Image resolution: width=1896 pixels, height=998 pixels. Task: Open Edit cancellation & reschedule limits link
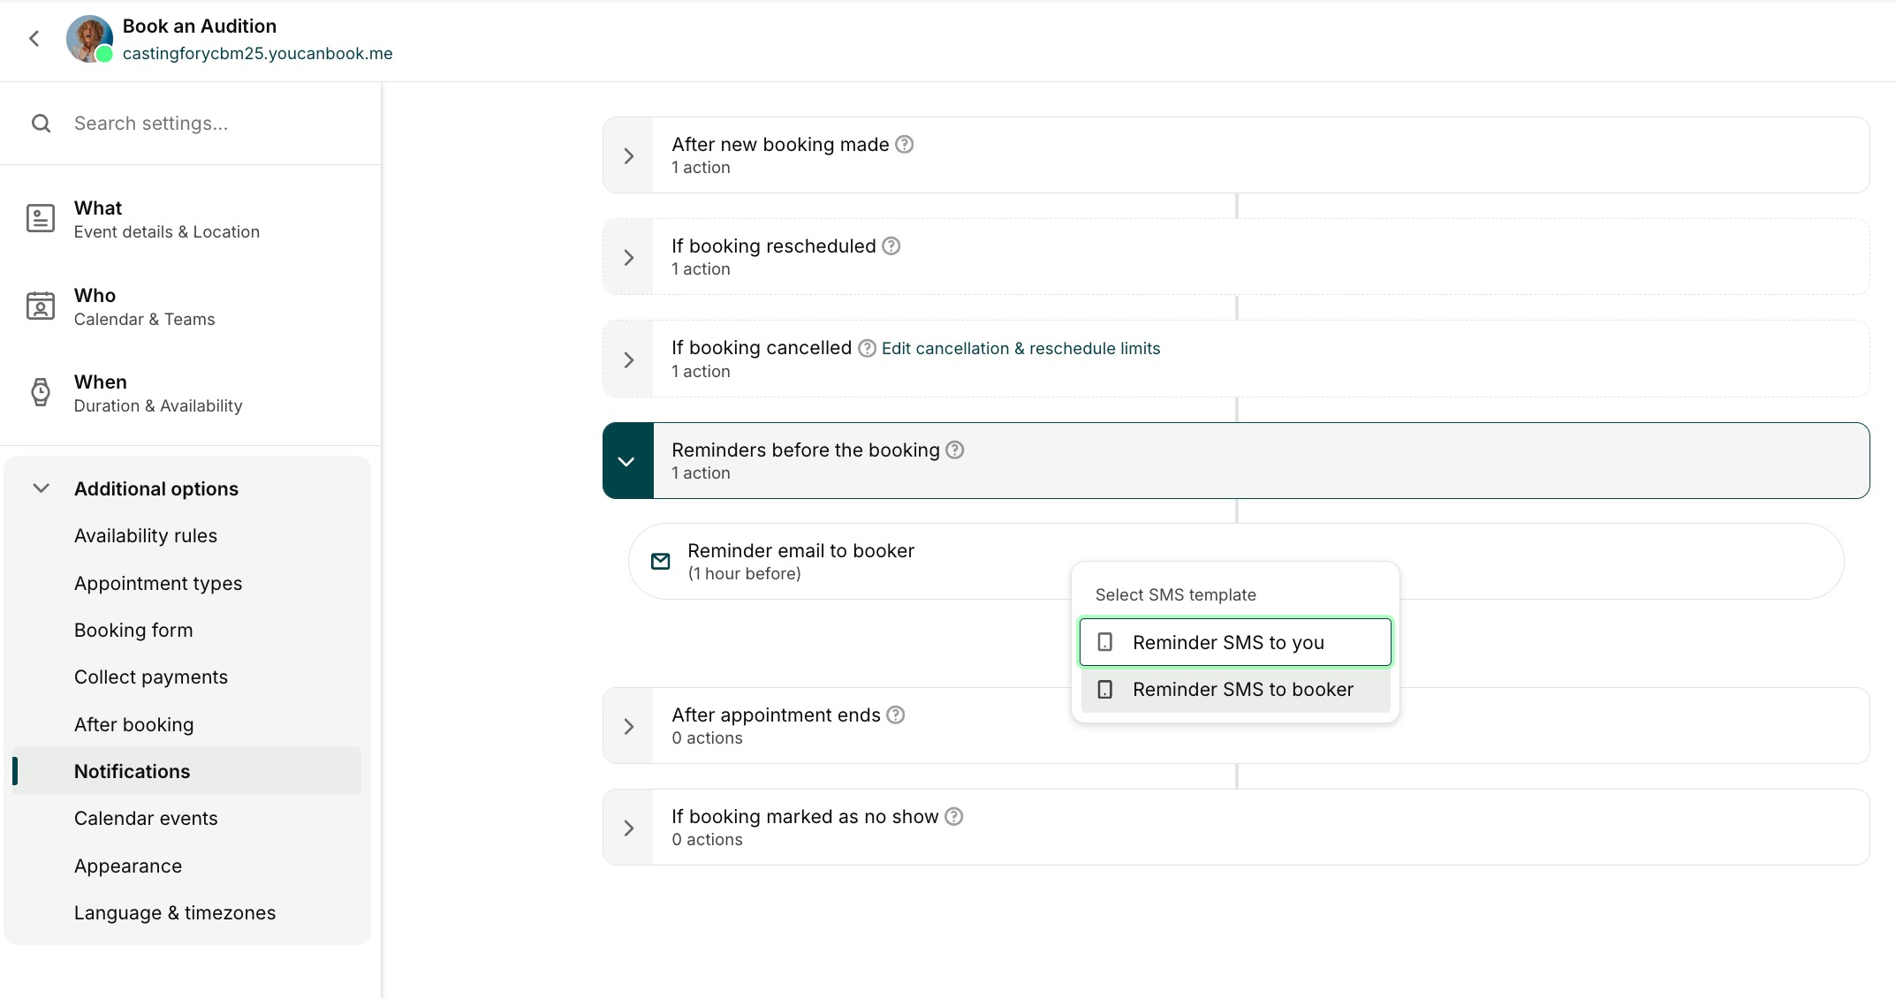click(x=1020, y=349)
